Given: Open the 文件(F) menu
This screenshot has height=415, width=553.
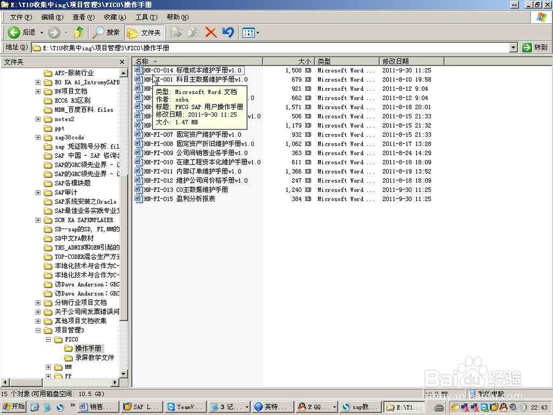Looking at the screenshot, I should pyautogui.click(x=21, y=17).
